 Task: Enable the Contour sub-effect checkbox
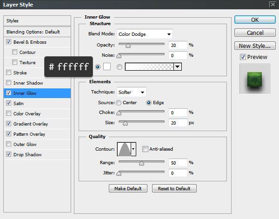(14, 52)
